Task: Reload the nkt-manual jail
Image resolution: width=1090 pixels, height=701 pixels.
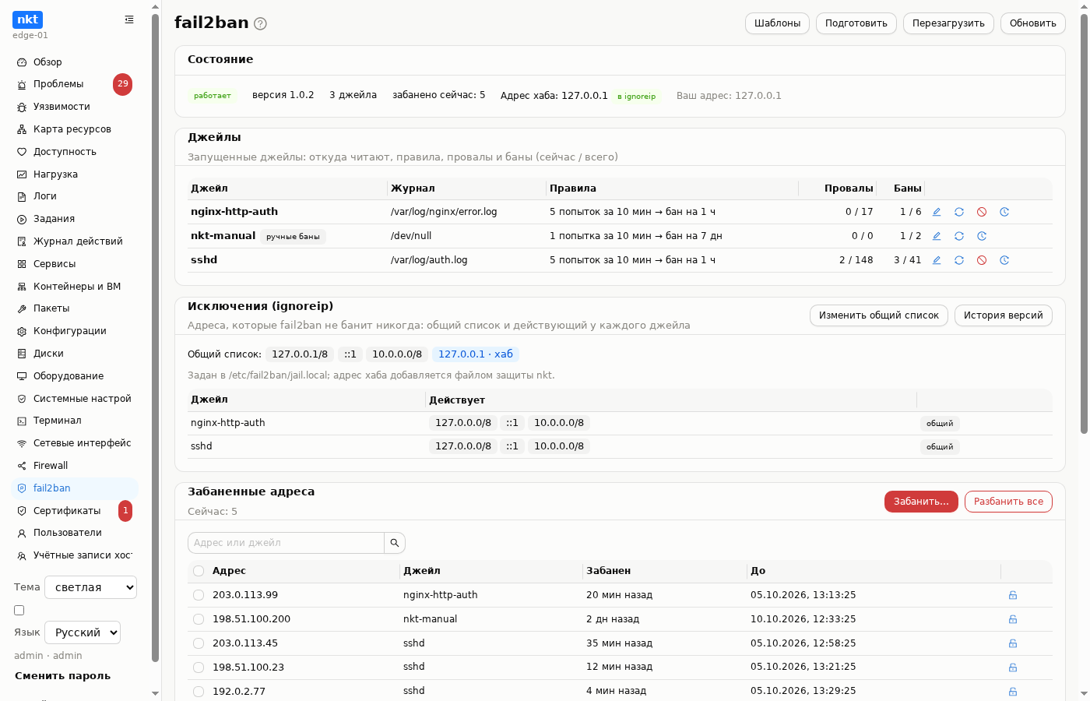Action: pos(959,236)
